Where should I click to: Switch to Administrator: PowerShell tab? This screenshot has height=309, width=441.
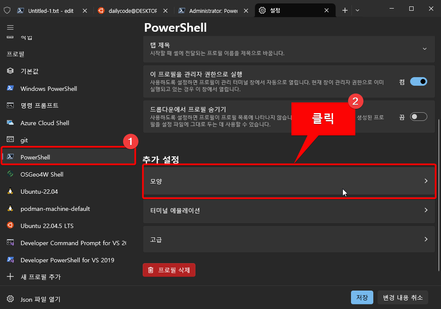(x=213, y=11)
